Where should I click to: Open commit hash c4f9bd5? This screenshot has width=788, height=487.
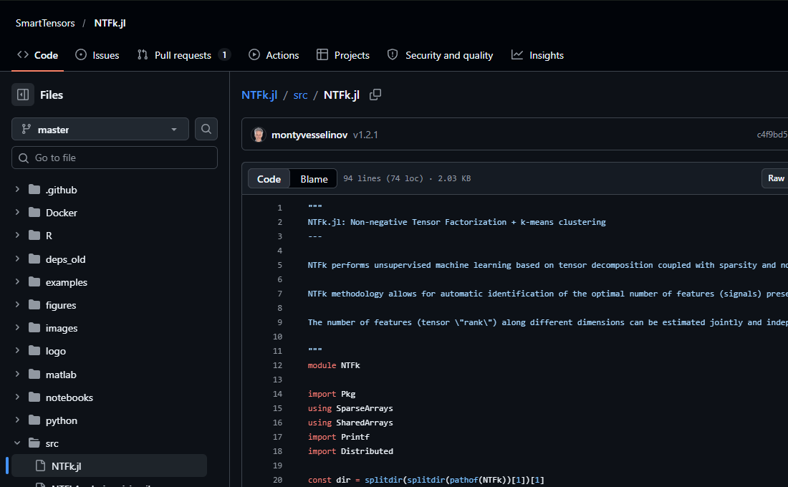pyautogui.click(x=772, y=135)
